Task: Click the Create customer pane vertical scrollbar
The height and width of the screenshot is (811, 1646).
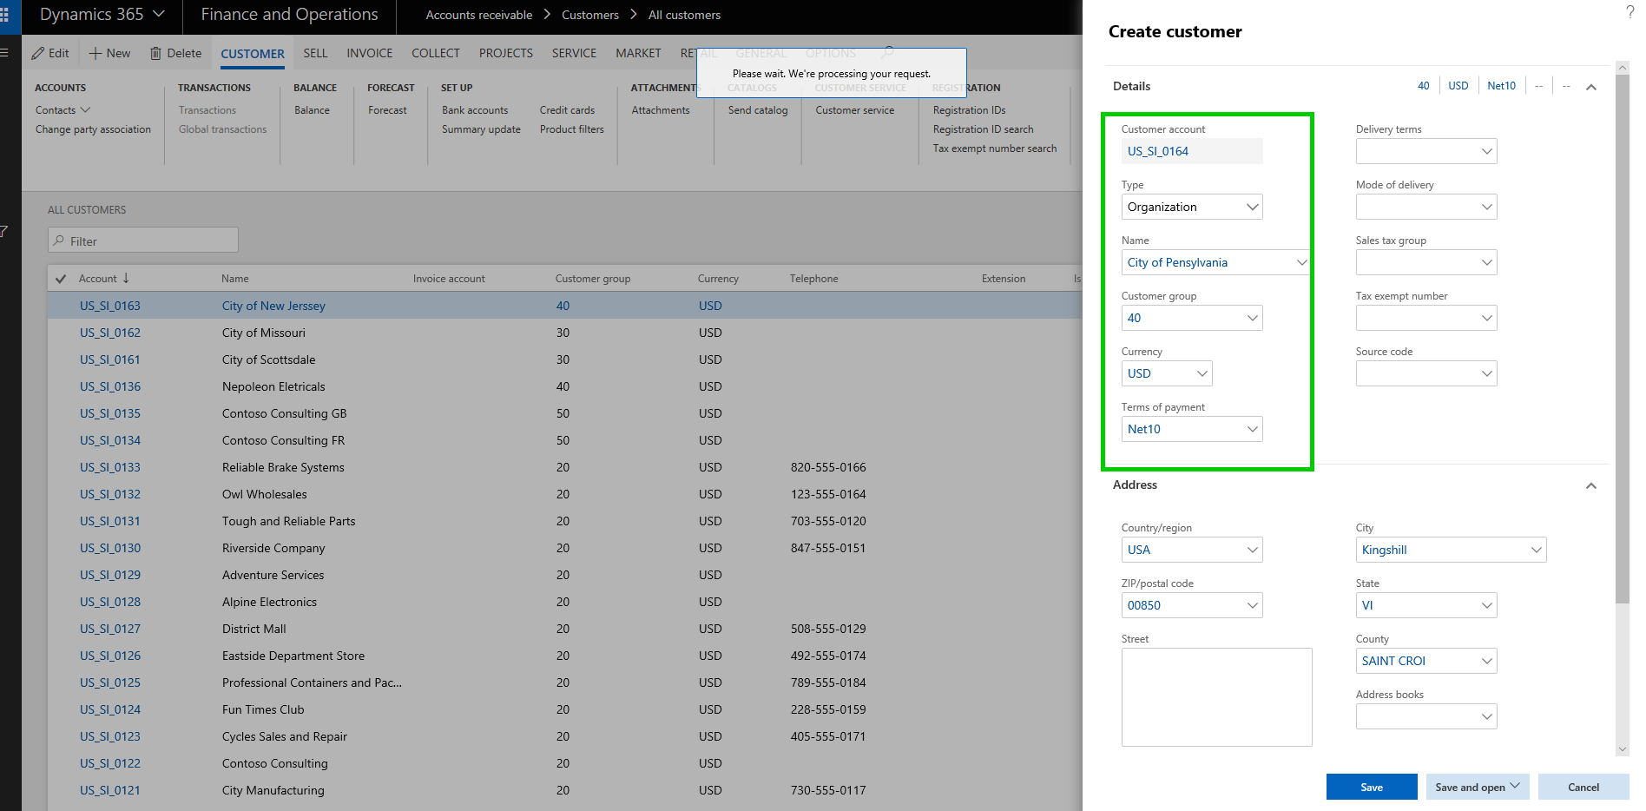Action: (1622, 347)
